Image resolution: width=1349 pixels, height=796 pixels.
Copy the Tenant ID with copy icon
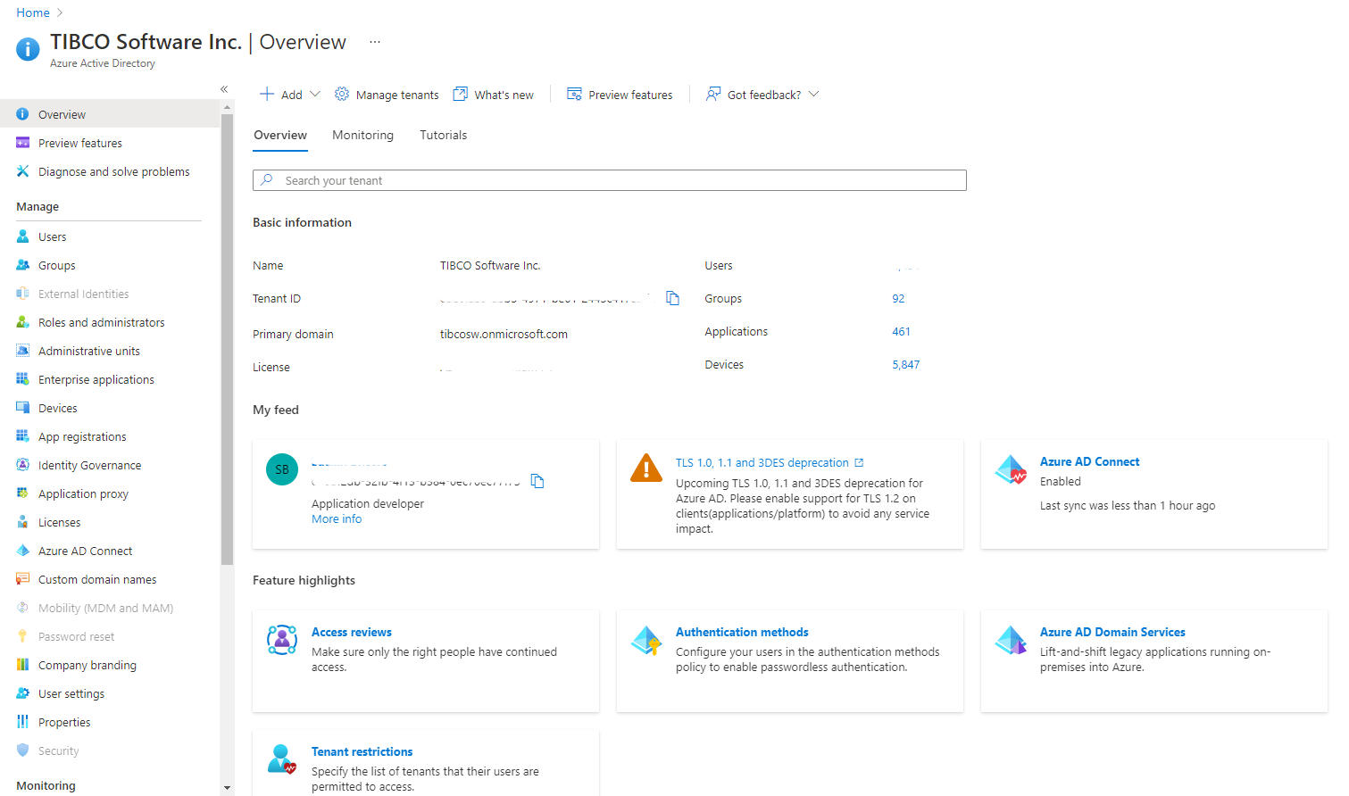click(673, 298)
